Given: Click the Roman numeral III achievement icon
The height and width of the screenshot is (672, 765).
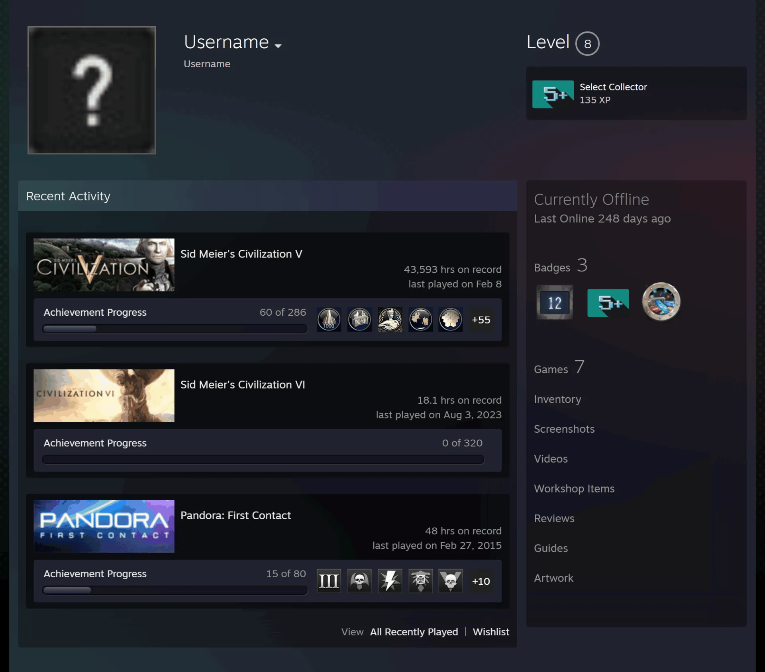Looking at the screenshot, I should (329, 581).
